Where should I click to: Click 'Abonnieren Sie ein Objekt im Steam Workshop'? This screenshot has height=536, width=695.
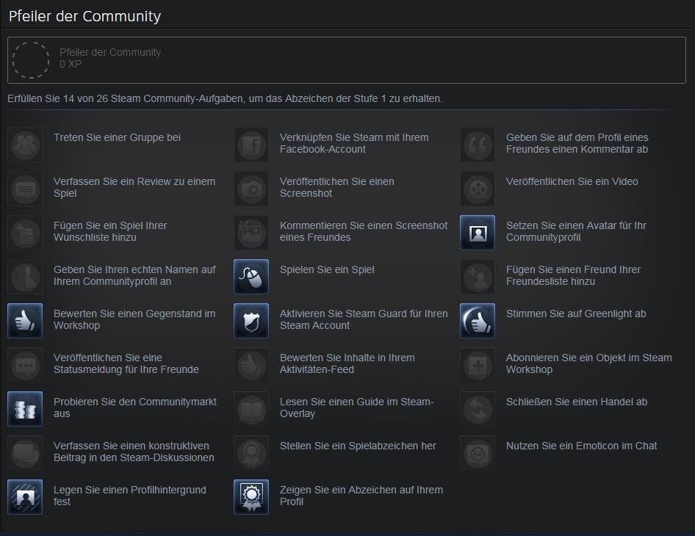pos(589,363)
